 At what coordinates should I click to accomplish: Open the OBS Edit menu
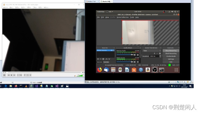coord(103,17)
